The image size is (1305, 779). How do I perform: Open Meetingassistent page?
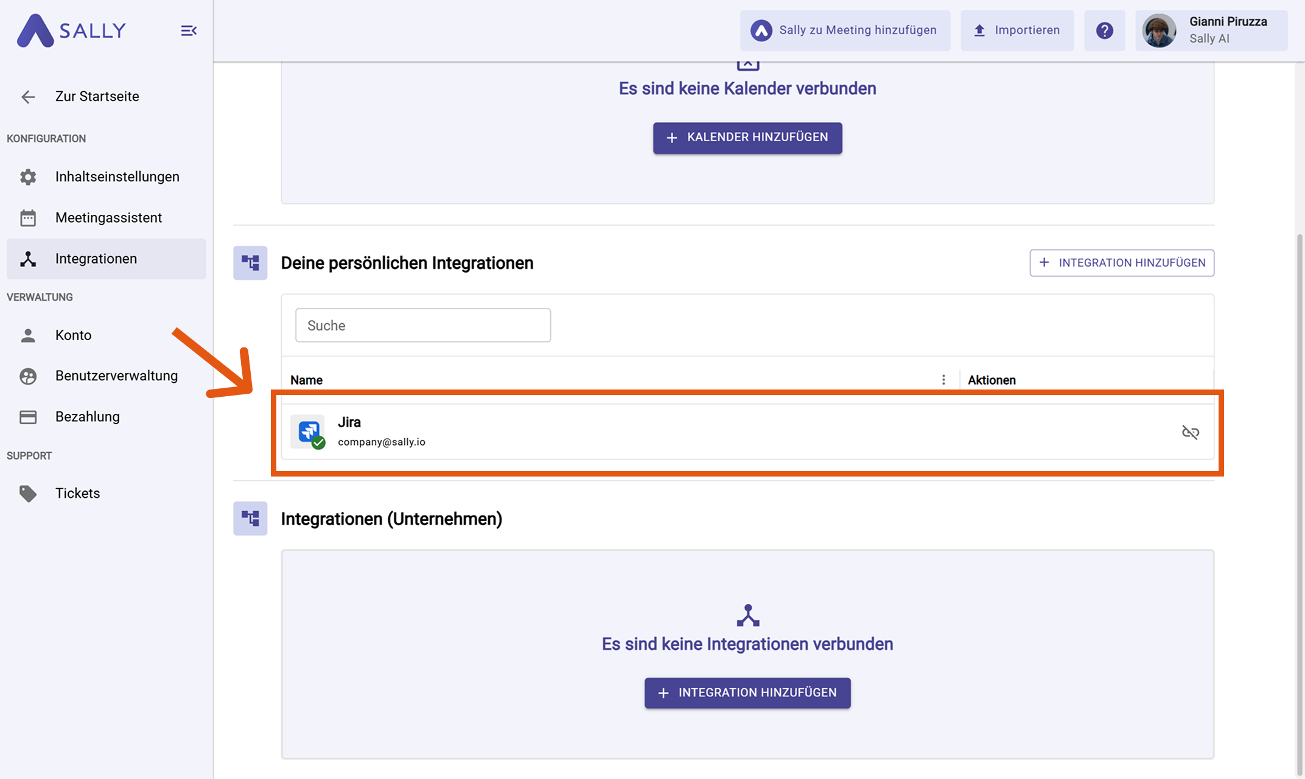pyautogui.click(x=107, y=217)
